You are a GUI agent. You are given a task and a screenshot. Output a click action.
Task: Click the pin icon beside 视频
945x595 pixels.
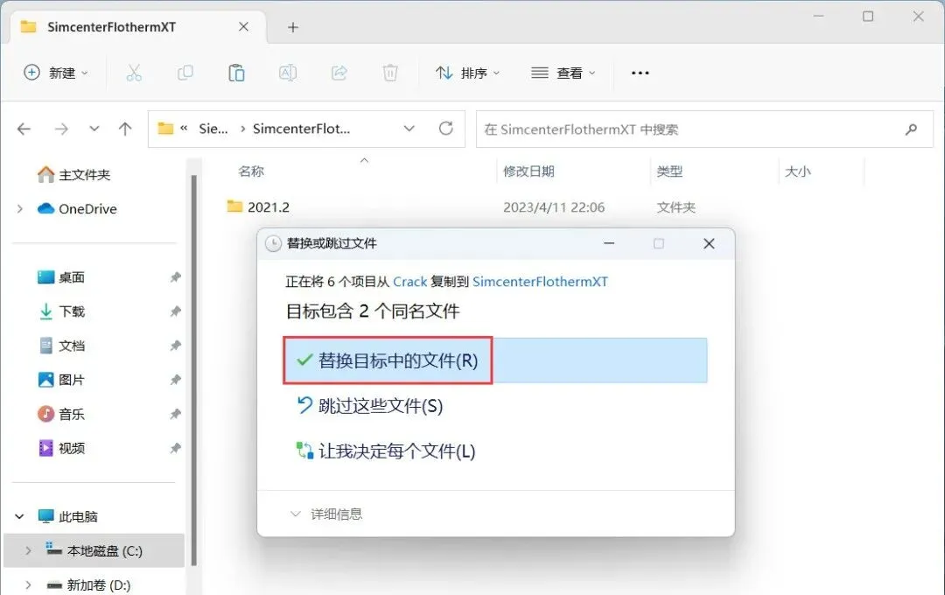[175, 449]
